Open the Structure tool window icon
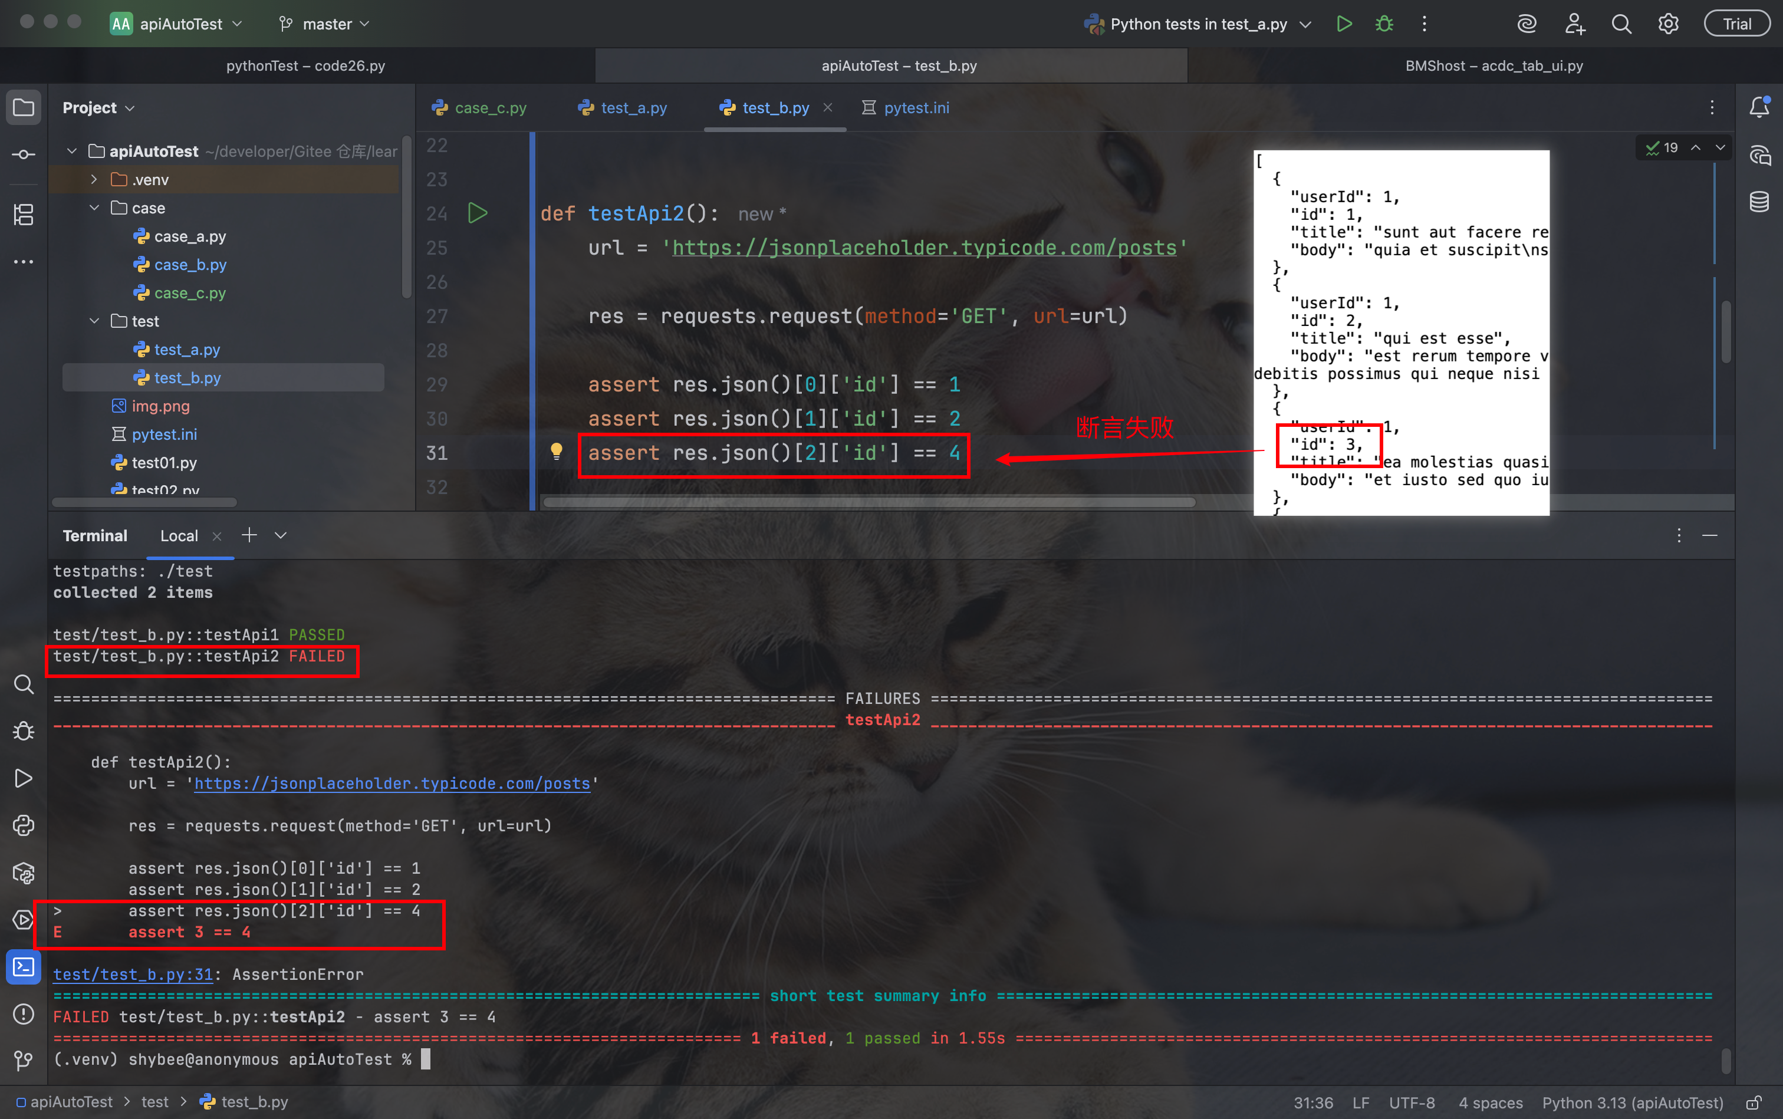 (24, 215)
